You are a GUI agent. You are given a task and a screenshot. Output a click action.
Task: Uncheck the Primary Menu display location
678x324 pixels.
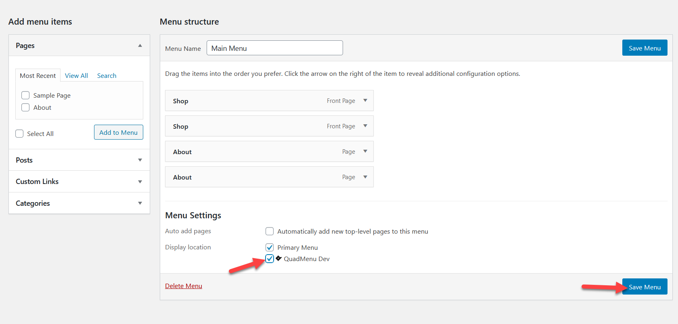point(270,247)
